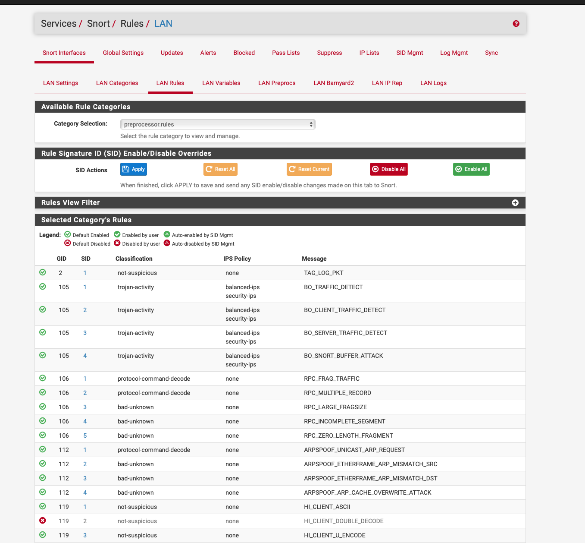Image resolution: width=585 pixels, height=543 pixels.
Task: Toggle state icon for ARPSPOOF_ARP_CACHE_OVERWRITE_ATTACK rule
Action: pos(43,492)
